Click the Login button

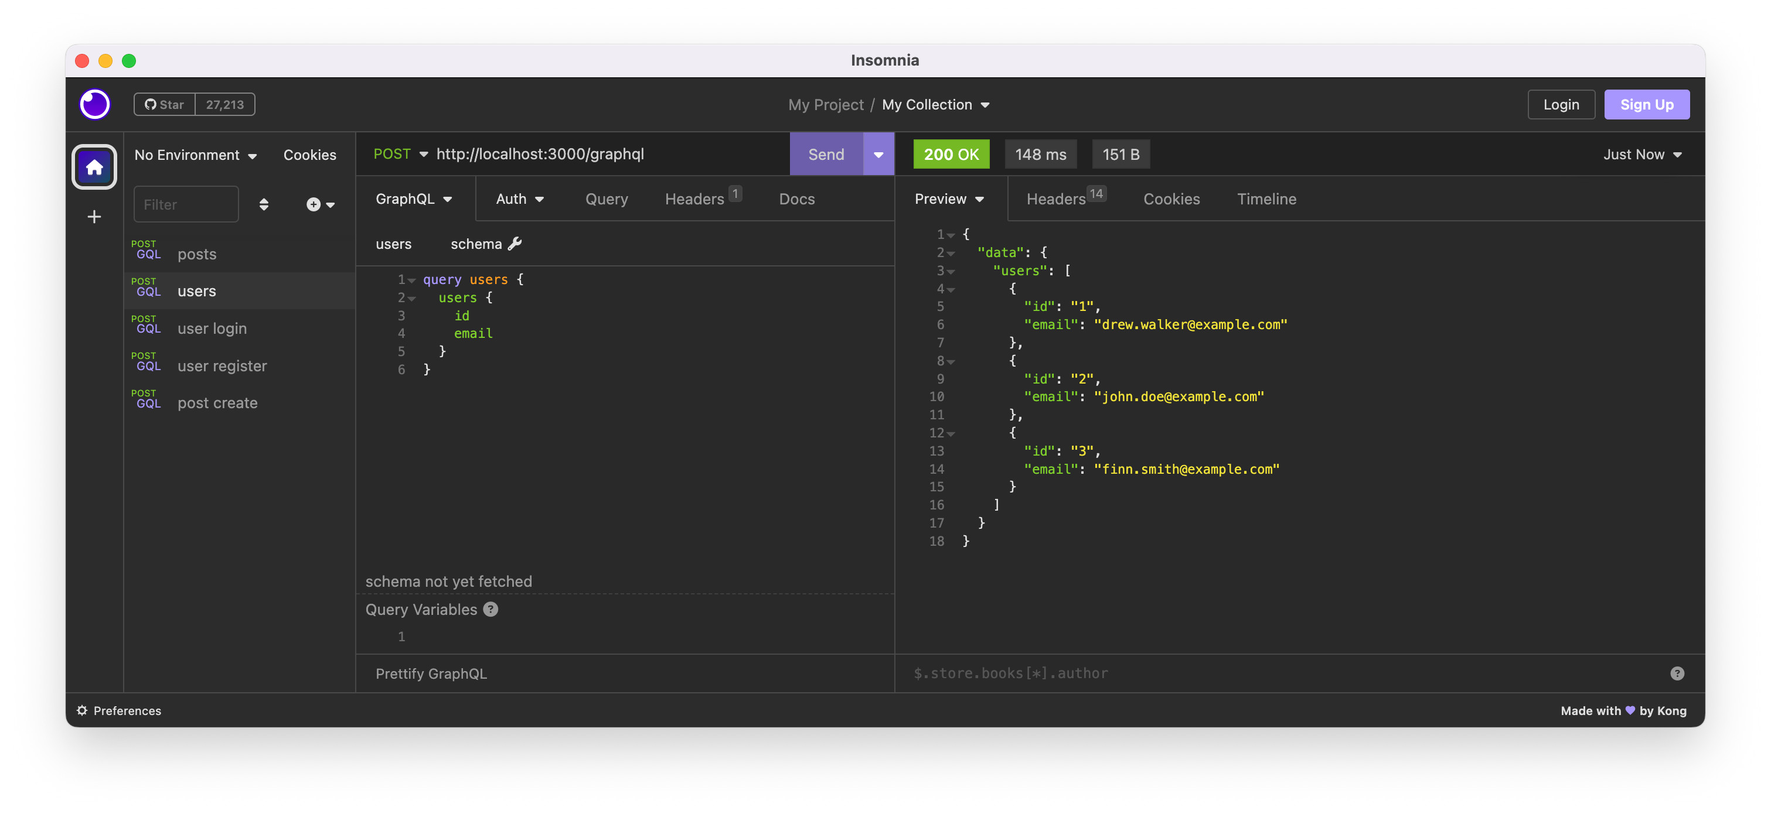point(1561,104)
